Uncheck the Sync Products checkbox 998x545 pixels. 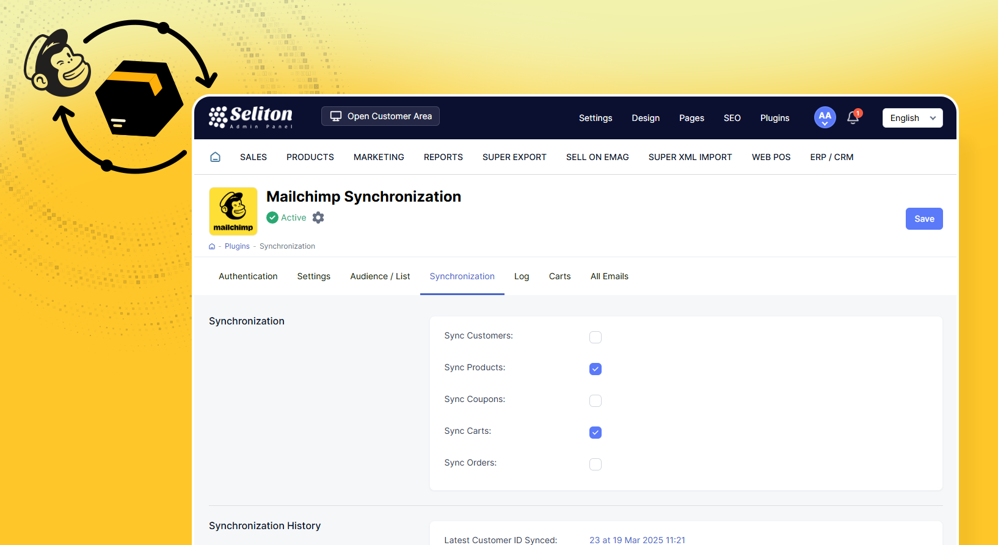click(x=596, y=369)
